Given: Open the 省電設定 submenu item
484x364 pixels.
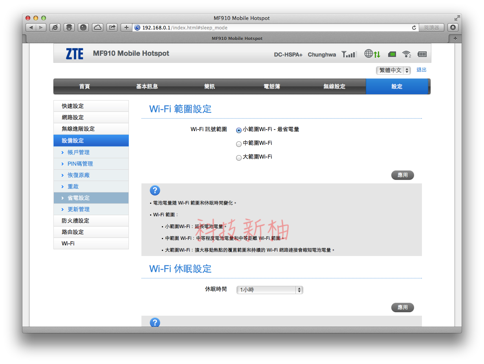Looking at the screenshot, I should (x=91, y=198).
